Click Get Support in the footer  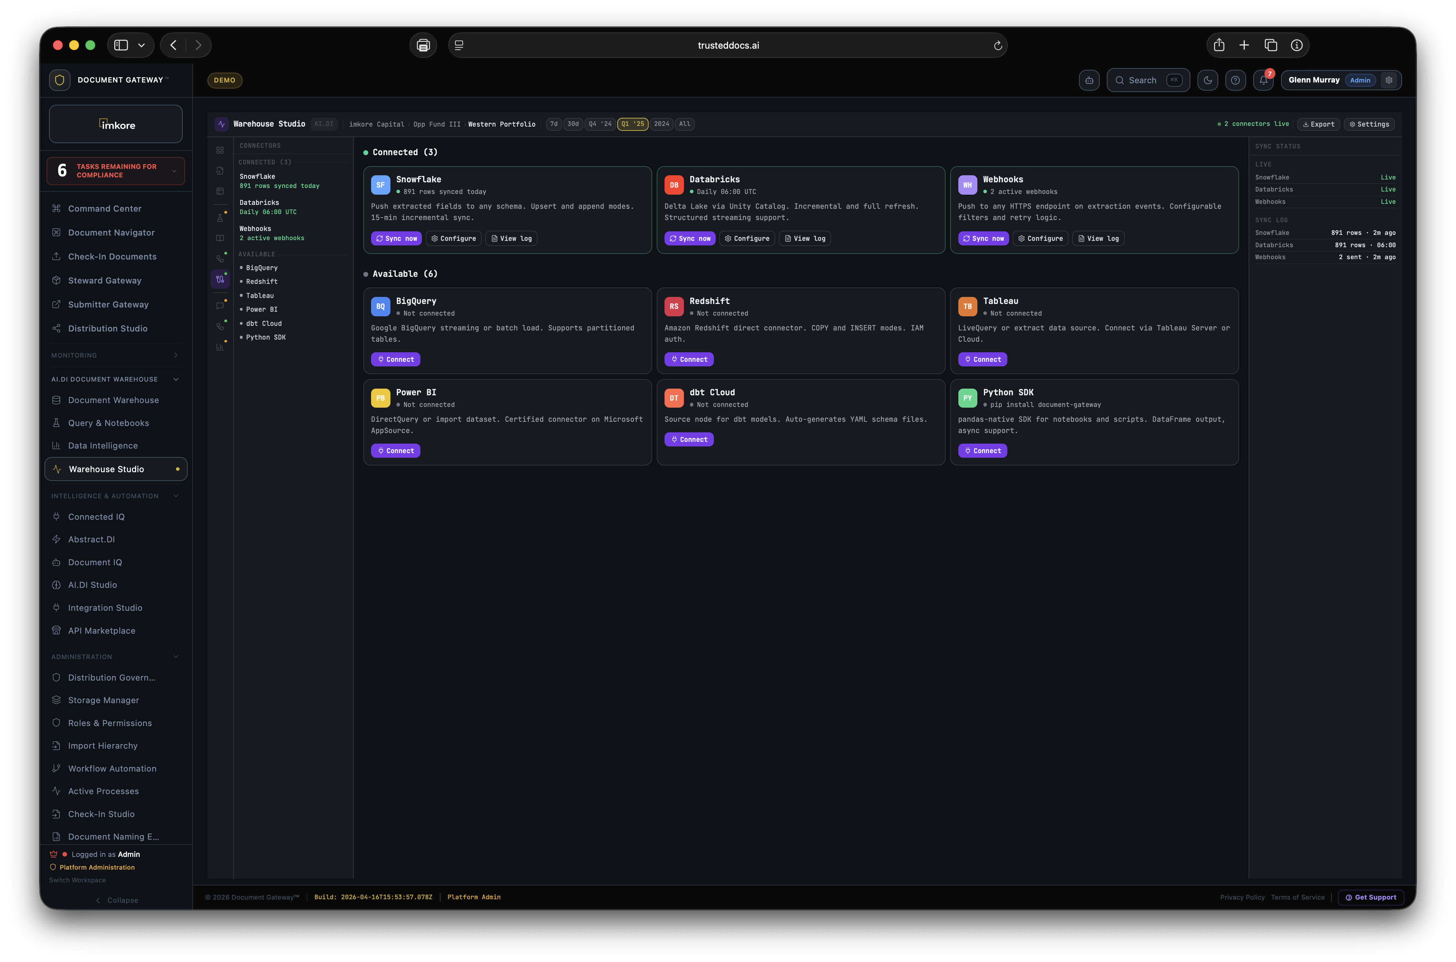[1371, 897]
